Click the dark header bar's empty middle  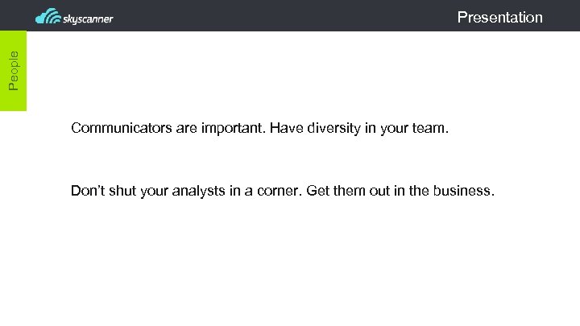[282, 16]
